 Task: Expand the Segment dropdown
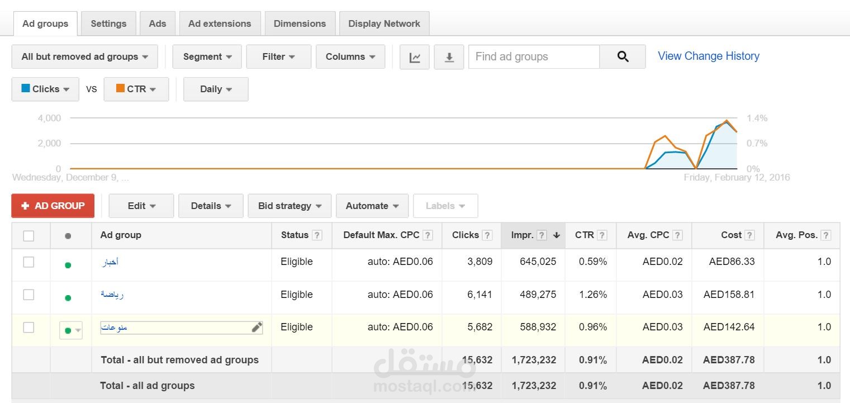207,57
